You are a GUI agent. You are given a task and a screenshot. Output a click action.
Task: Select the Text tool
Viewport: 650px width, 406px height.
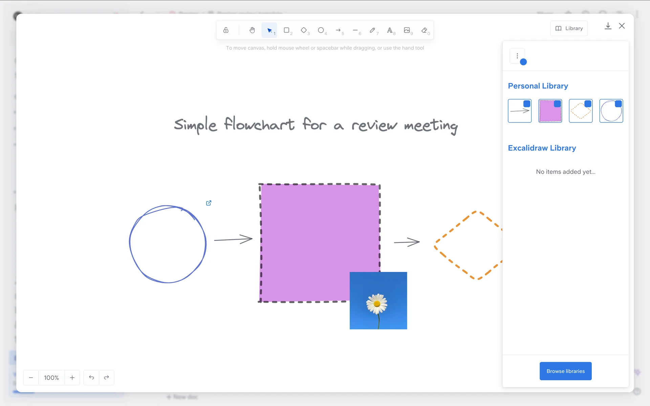[390, 30]
